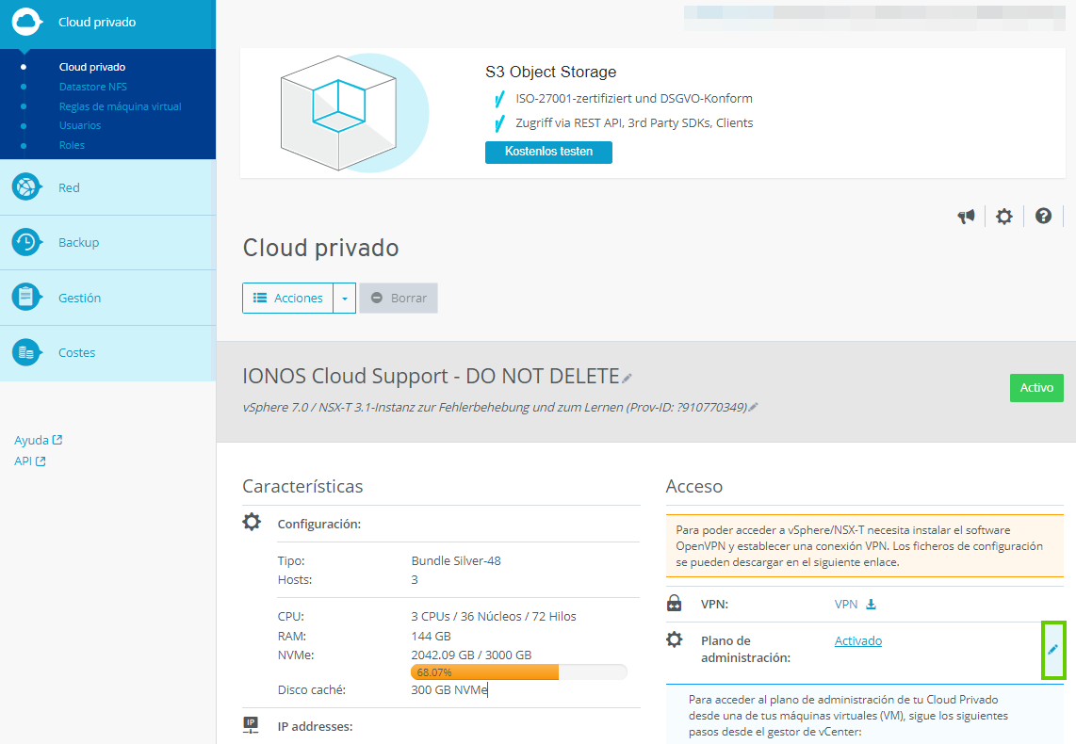
Task: Click the Características heading
Action: pyautogui.click(x=302, y=486)
